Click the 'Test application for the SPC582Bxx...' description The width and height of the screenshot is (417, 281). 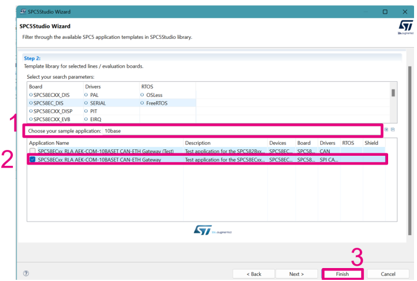(x=225, y=151)
